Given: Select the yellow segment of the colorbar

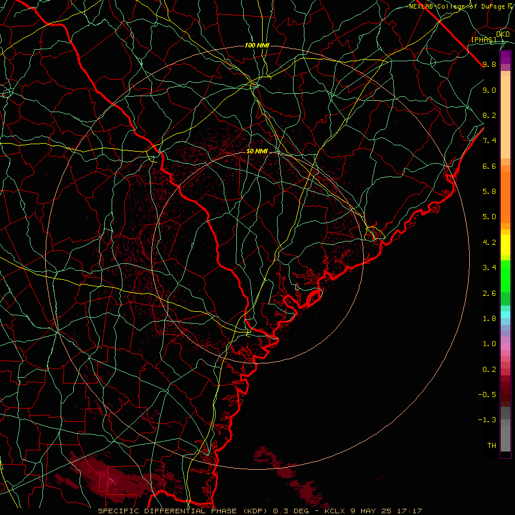Looking at the screenshot, I should tap(505, 245).
